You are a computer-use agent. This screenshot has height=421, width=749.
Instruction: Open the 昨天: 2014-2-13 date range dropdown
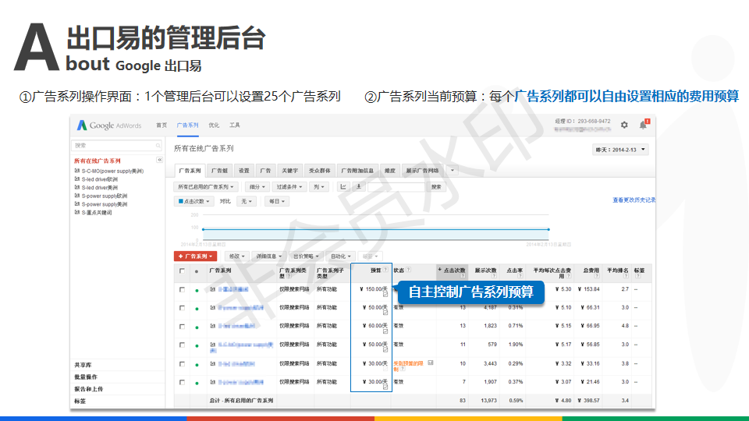620,150
